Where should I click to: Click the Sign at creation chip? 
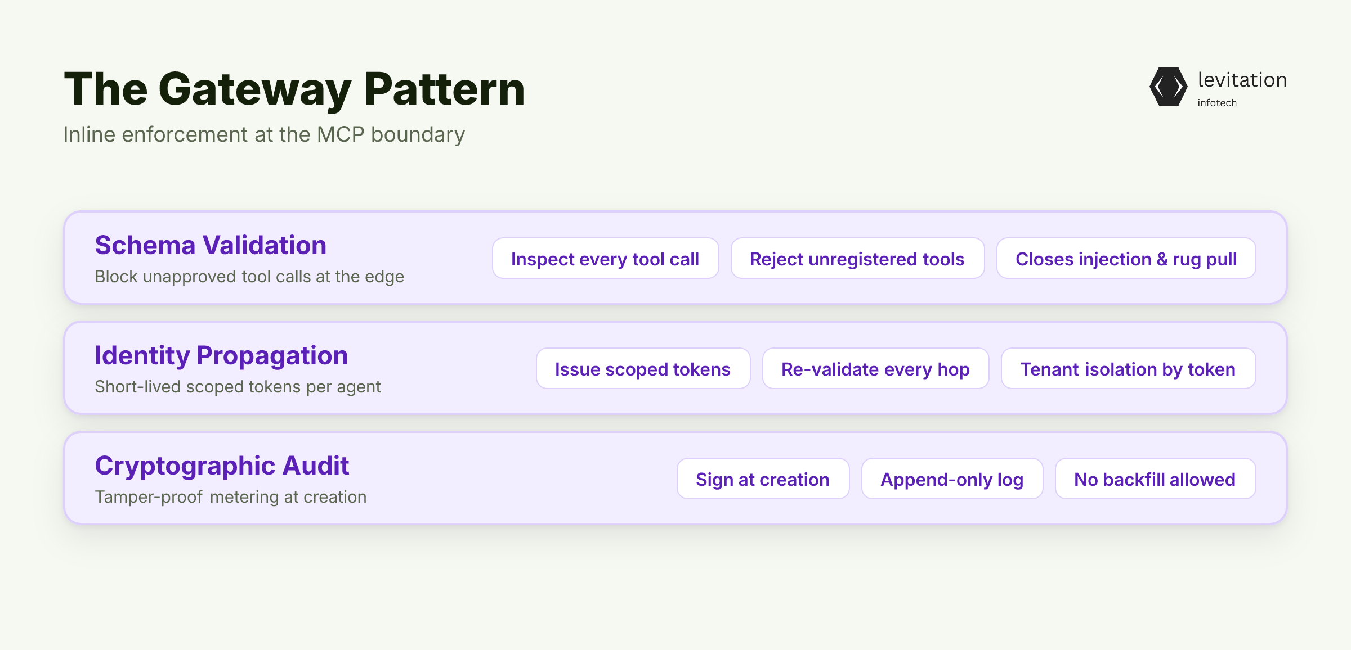coord(763,479)
